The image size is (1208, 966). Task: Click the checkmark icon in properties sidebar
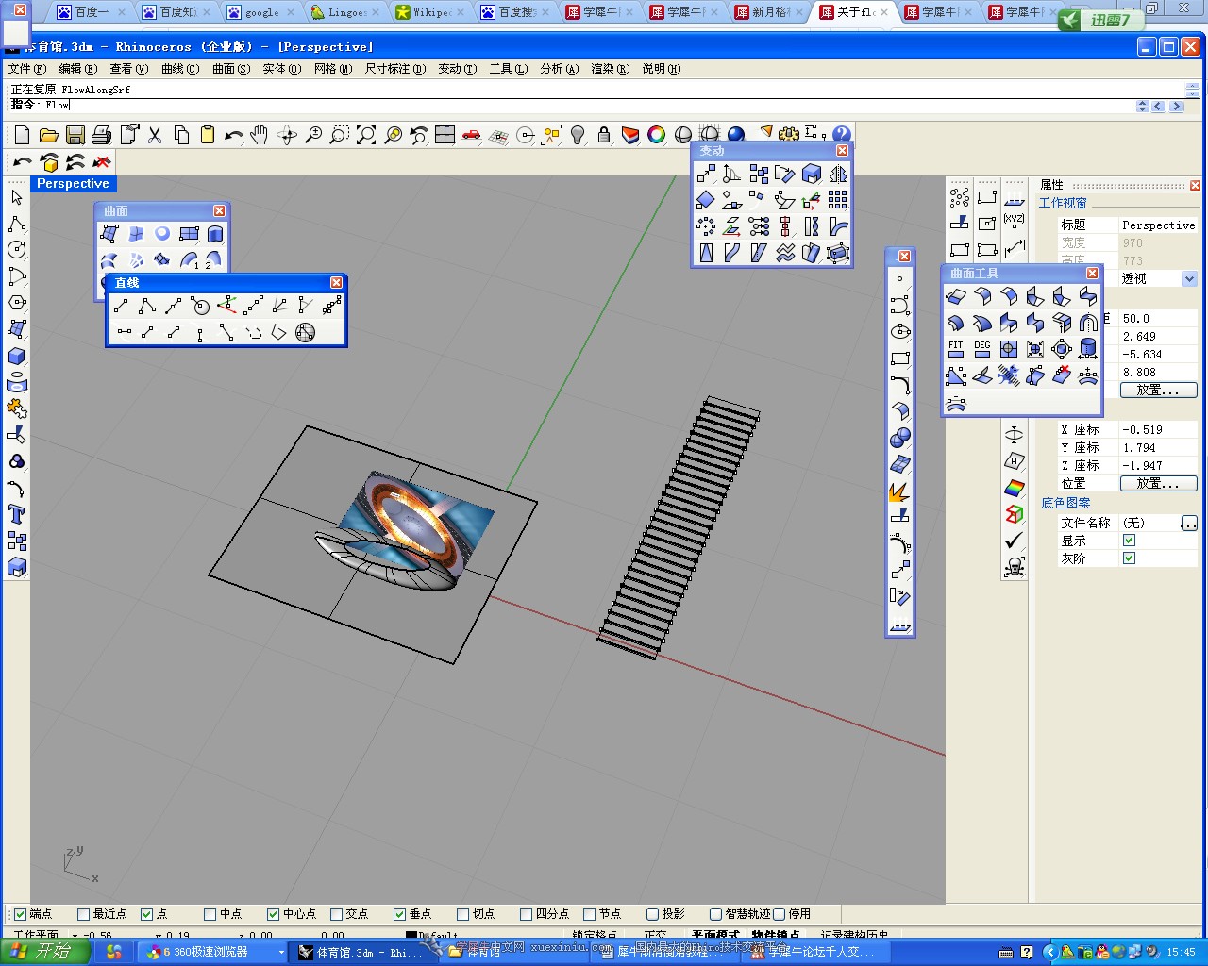[x=1015, y=541]
